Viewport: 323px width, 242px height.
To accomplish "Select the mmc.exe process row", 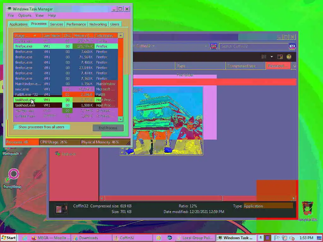I will [66, 89].
